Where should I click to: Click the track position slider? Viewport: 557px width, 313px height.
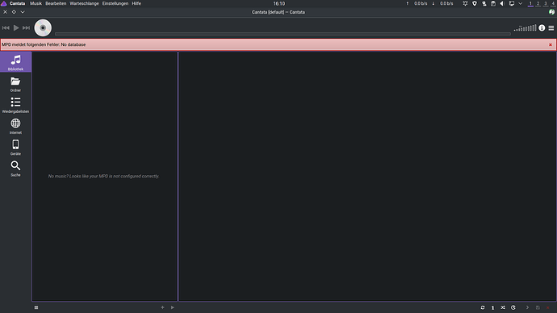[x=283, y=34]
